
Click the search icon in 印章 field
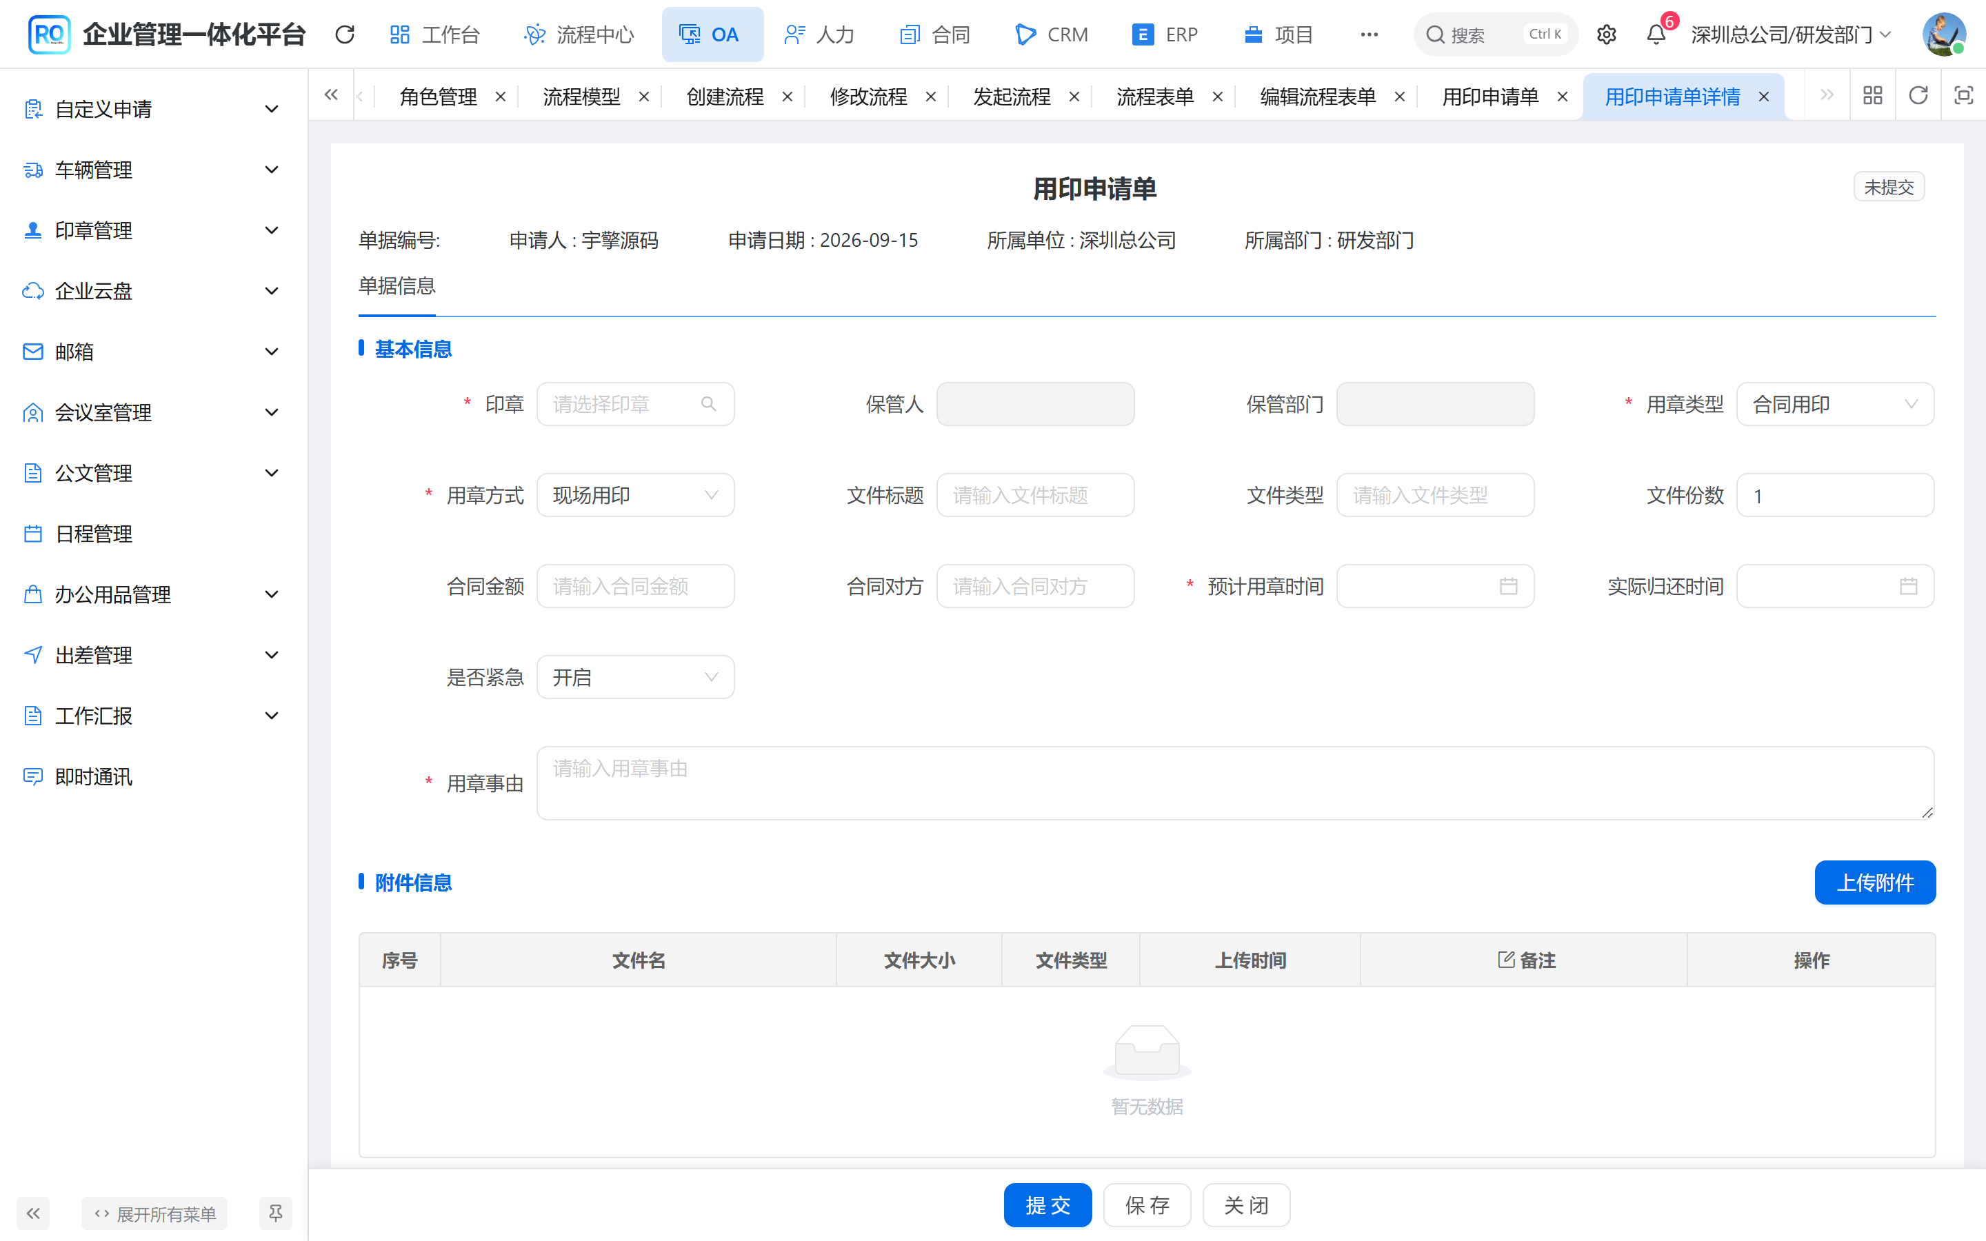[x=708, y=404]
